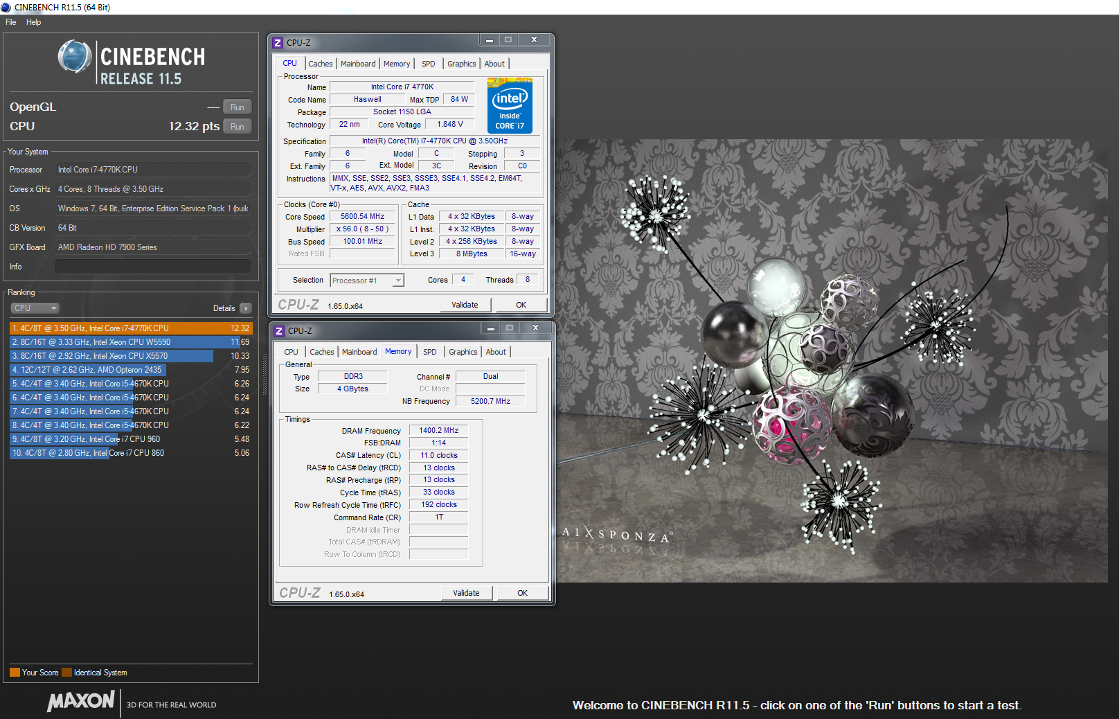
Task: Click the rendered spheres scene image
Action: [x=833, y=361]
